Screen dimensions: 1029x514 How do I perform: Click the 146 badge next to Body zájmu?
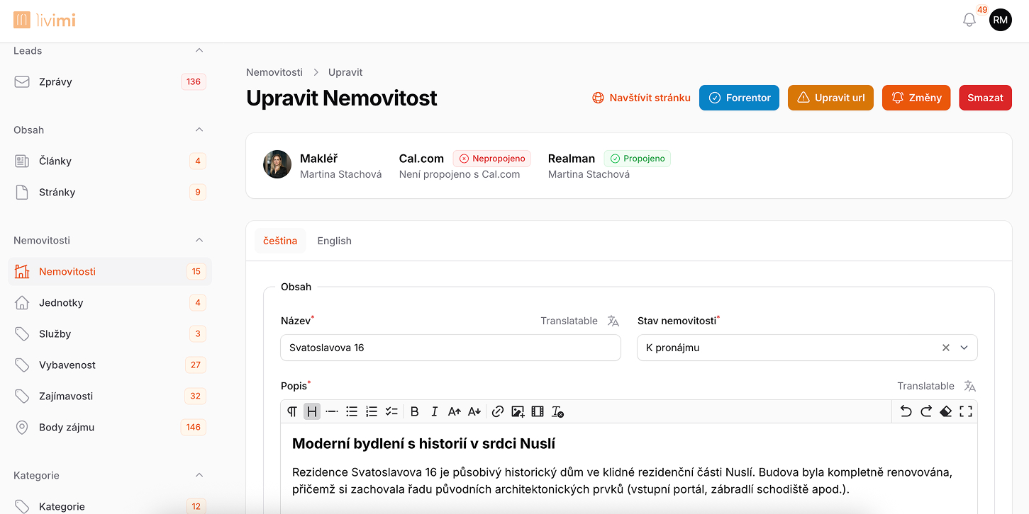pyautogui.click(x=194, y=427)
